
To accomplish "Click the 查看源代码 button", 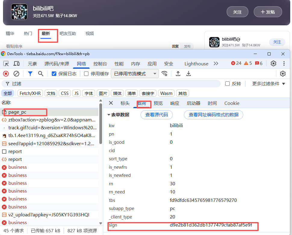I will (x=157, y=114).
